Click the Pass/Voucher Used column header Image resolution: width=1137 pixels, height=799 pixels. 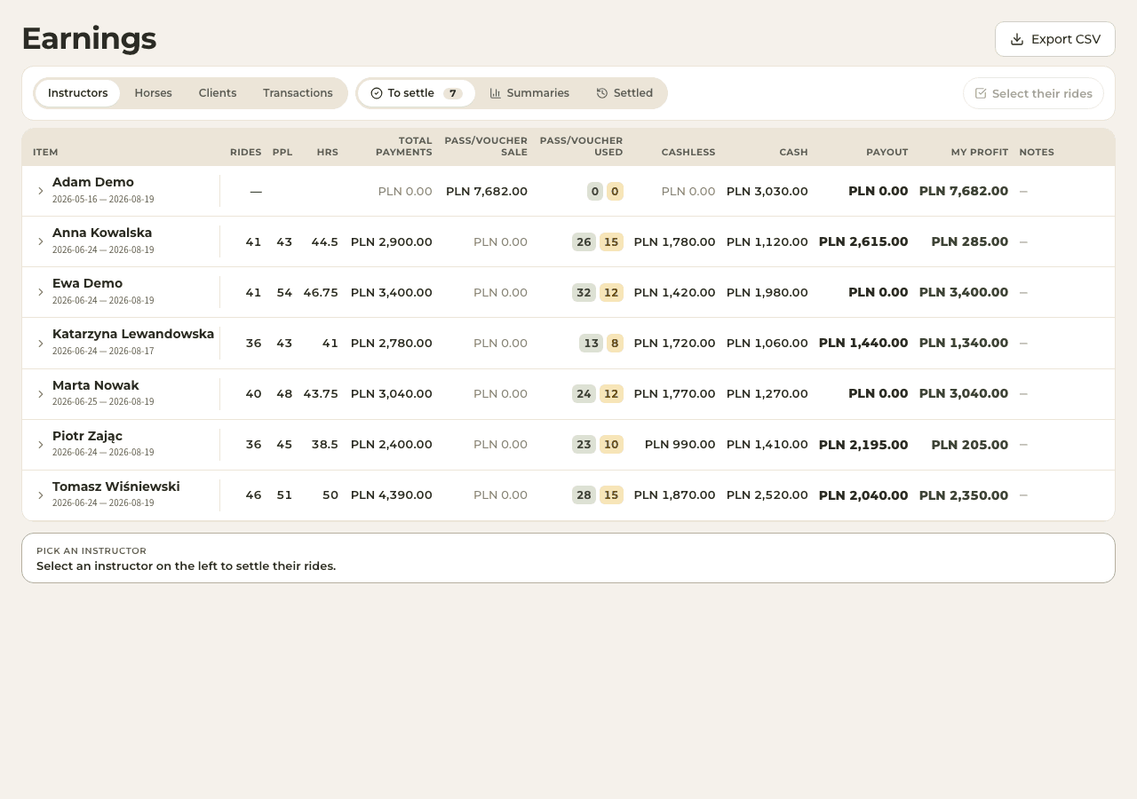581,146
